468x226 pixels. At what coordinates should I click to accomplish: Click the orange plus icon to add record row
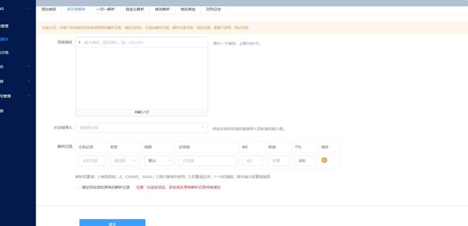click(324, 160)
